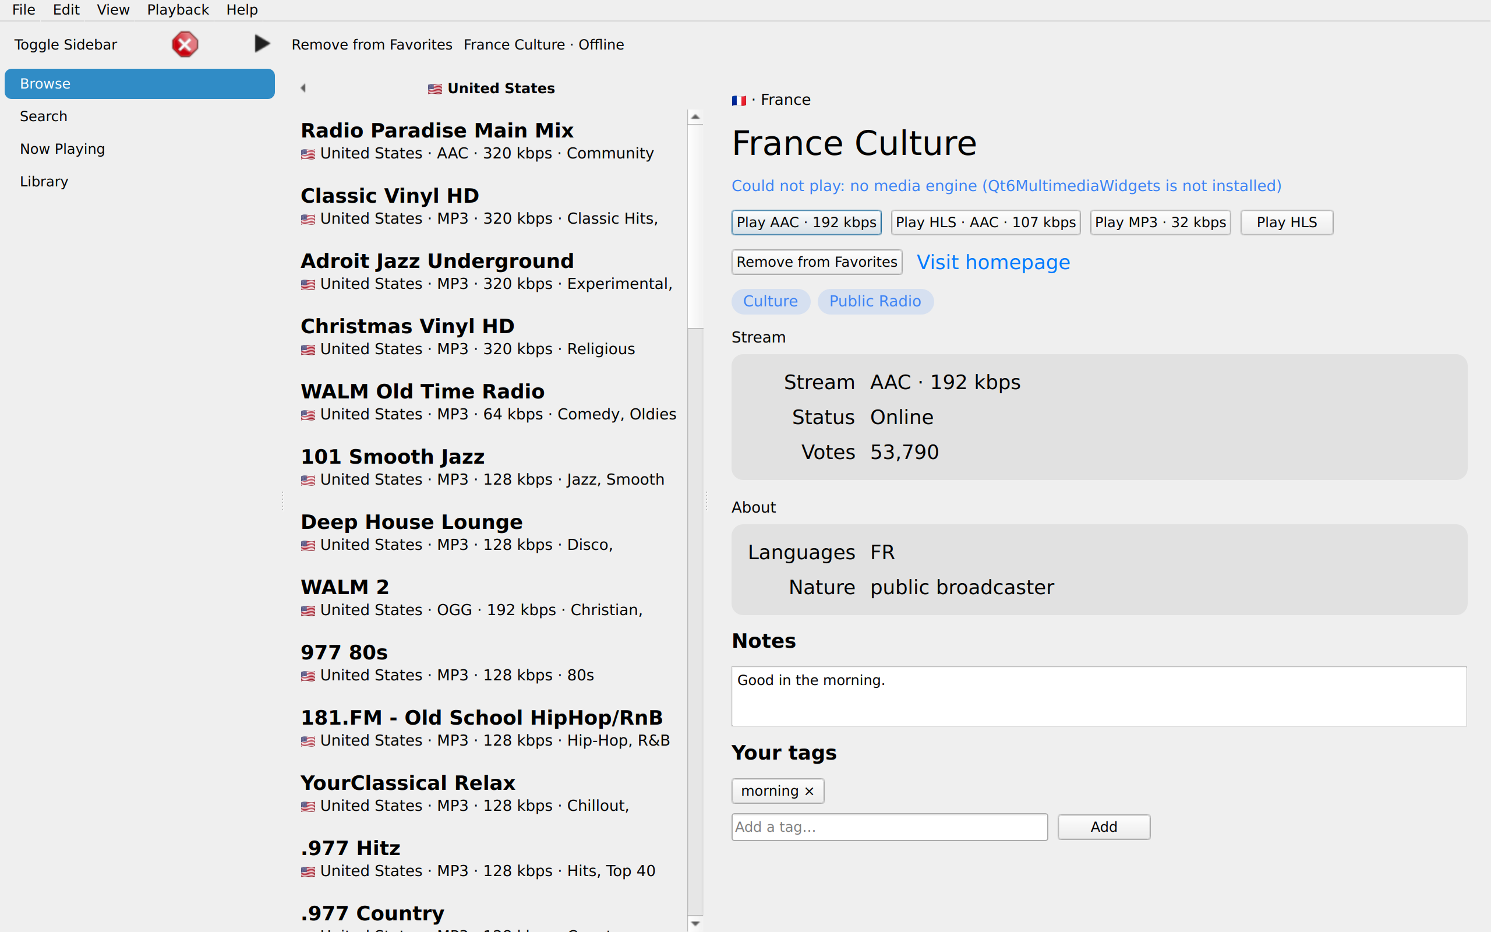Open the View menu

click(114, 10)
